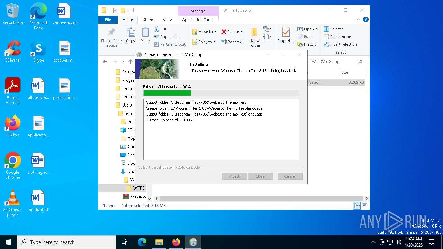The image size is (443, 249).
Task: Open the Delete dropdown in ribbon
Action: [x=232, y=32]
